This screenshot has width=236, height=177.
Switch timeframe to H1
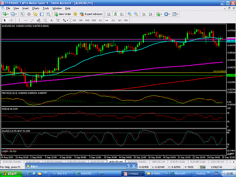[x=100, y=20]
